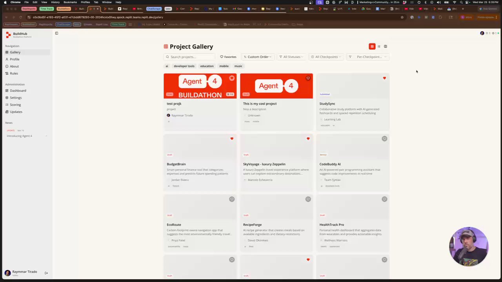Switch to grid view
Image resolution: width=502 pixels, height=282 pixels.
[x=372, y=47]
